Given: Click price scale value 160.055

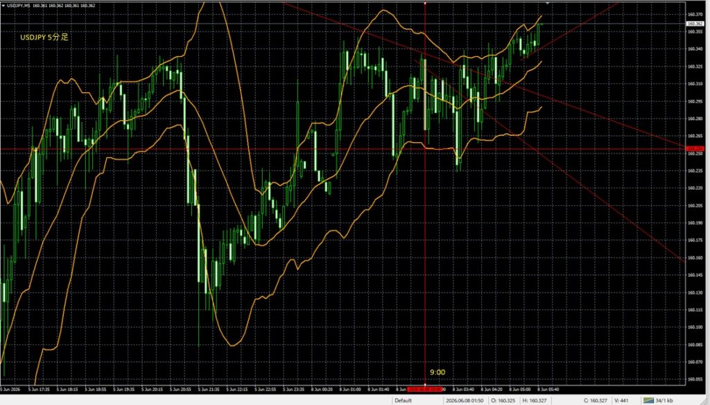Looking at the screenshot, I should 695,379.
